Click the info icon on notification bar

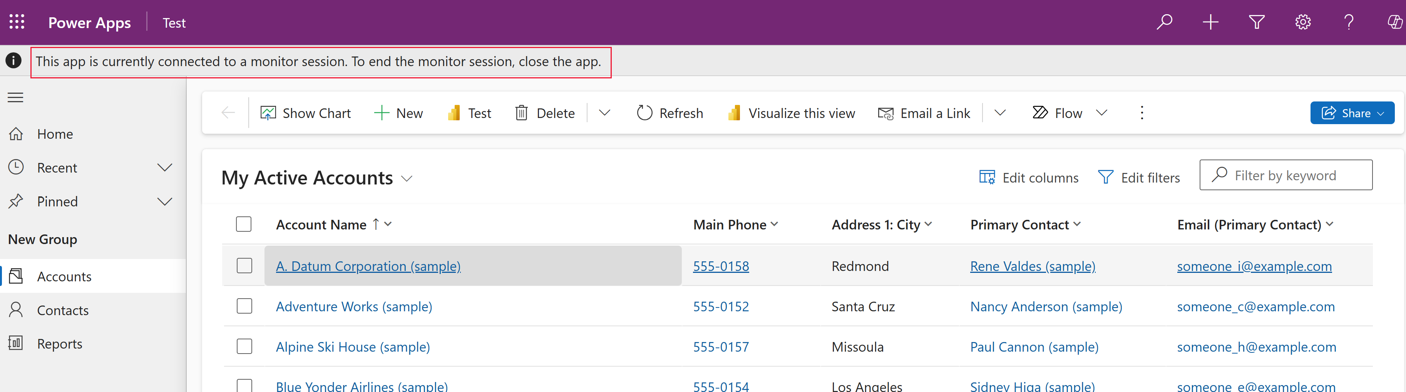point(13,60)
